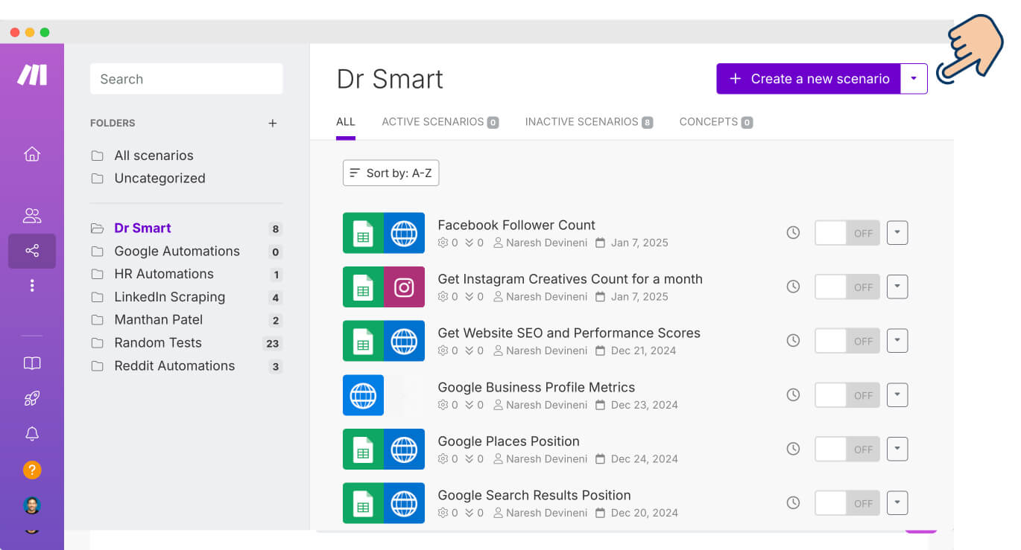
Task: Click Google Sheets icon of Get Instagram Creatives Count
Action: click(x=363, y=287)
